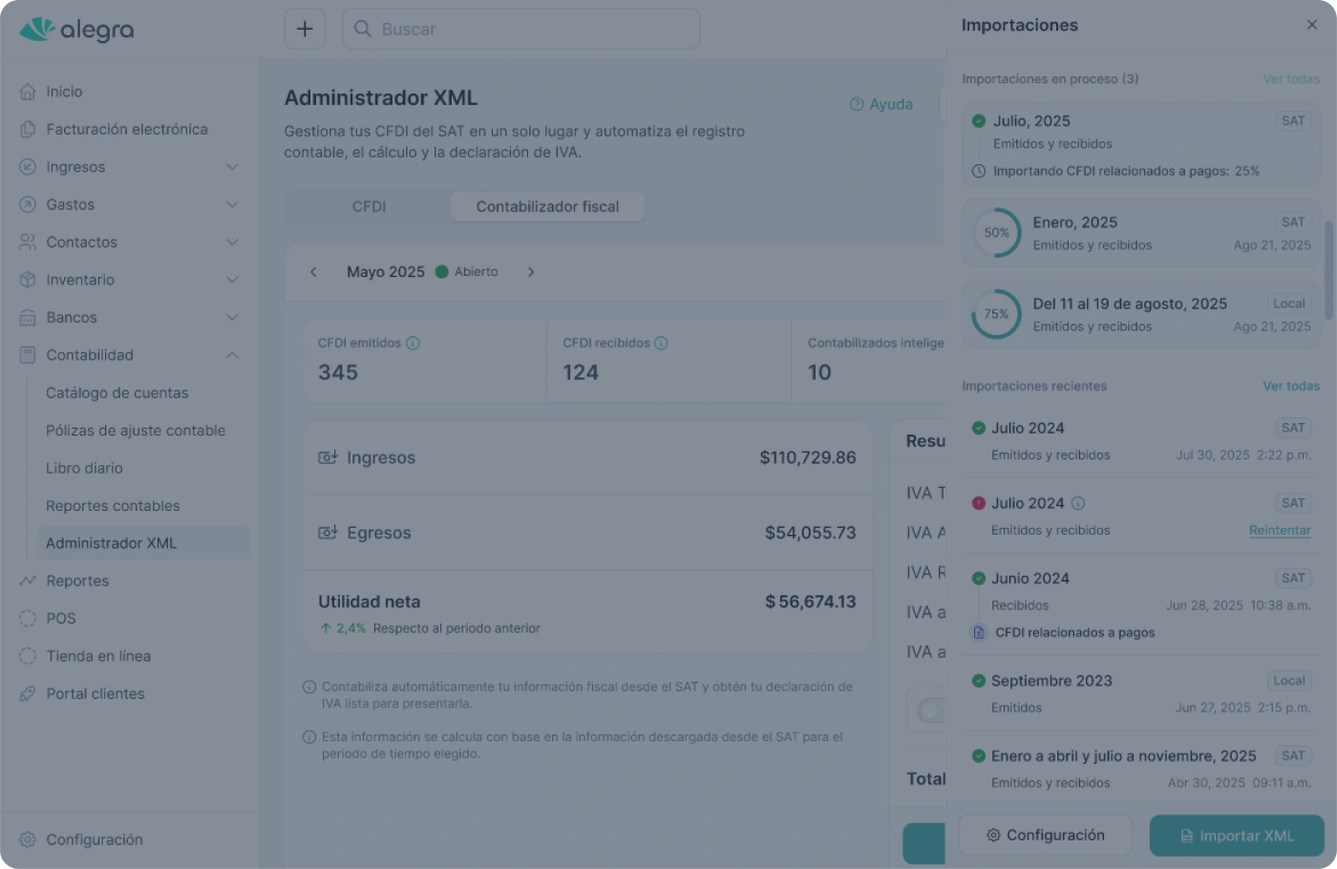
Task: Open Ayuda help icon
Action: point(857,104)
